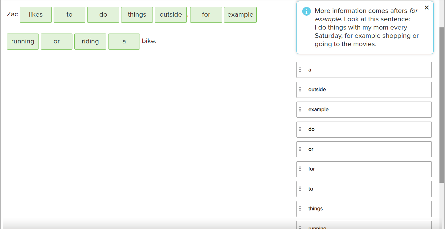Click drag handle icon beside 'or' item
Screen dimensions: 445x229
(x=300, y=149)
